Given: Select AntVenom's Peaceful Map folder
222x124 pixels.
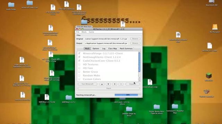Looking at the screenshot, I should [175, 106].
